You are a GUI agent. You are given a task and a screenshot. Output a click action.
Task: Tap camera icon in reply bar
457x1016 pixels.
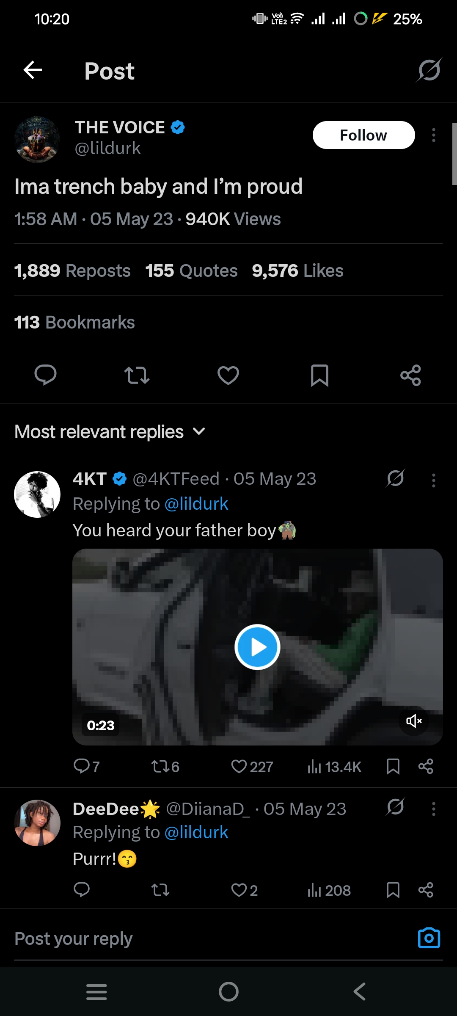coord(429,938)
